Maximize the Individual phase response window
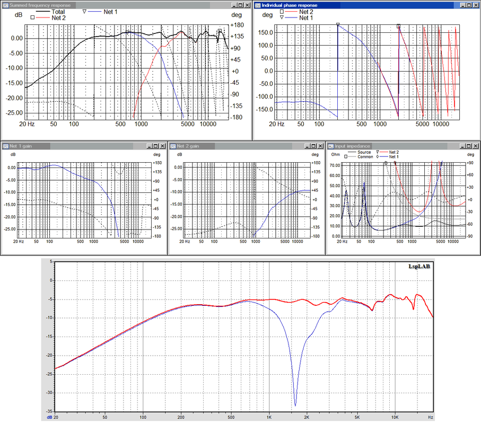 point(469,5)
